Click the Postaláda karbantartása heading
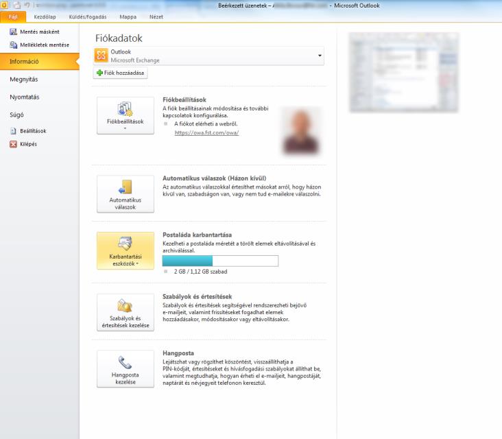The image size is (502, 439). coord(198,235)
